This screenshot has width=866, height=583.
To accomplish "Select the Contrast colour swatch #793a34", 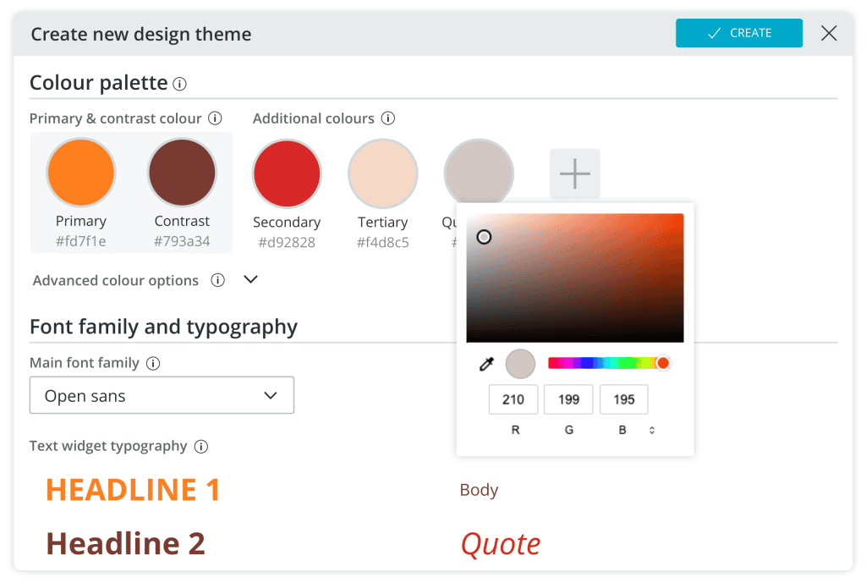I will (x=182, y=172).
